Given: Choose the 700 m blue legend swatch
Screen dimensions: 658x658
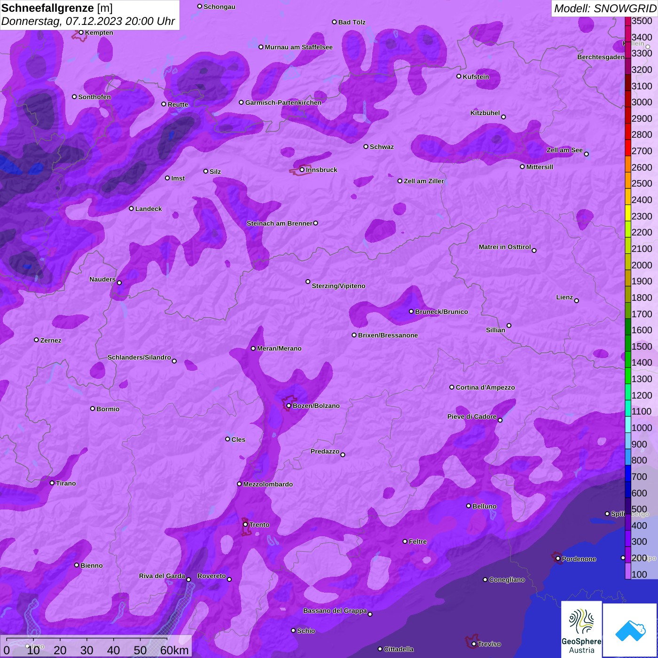Looking at the screenshot, I should tap(628, 474).
